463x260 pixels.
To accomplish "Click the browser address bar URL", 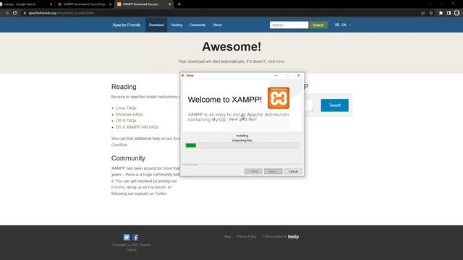I will (61, 13).
